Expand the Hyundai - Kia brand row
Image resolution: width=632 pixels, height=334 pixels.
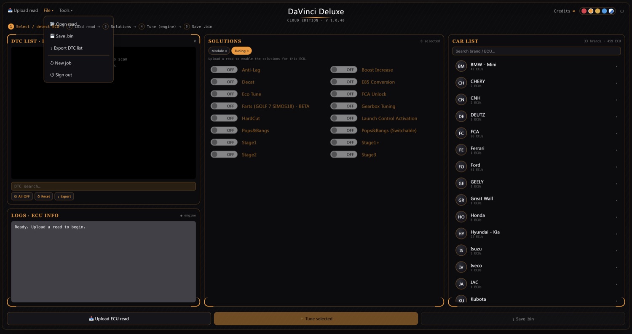coord(536,234)
